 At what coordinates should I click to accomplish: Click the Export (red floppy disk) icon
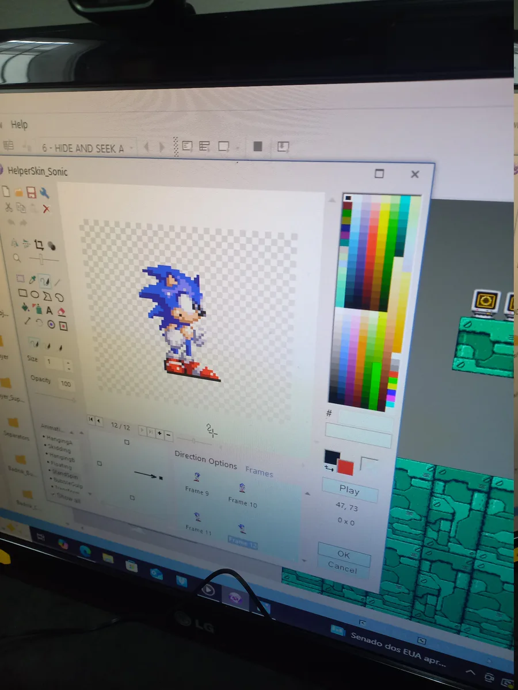(32, 193)
